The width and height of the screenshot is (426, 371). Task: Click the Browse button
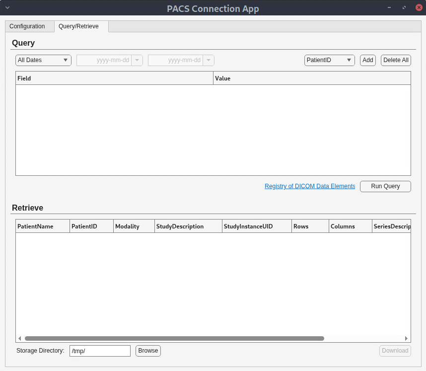[x=148, y=351]
